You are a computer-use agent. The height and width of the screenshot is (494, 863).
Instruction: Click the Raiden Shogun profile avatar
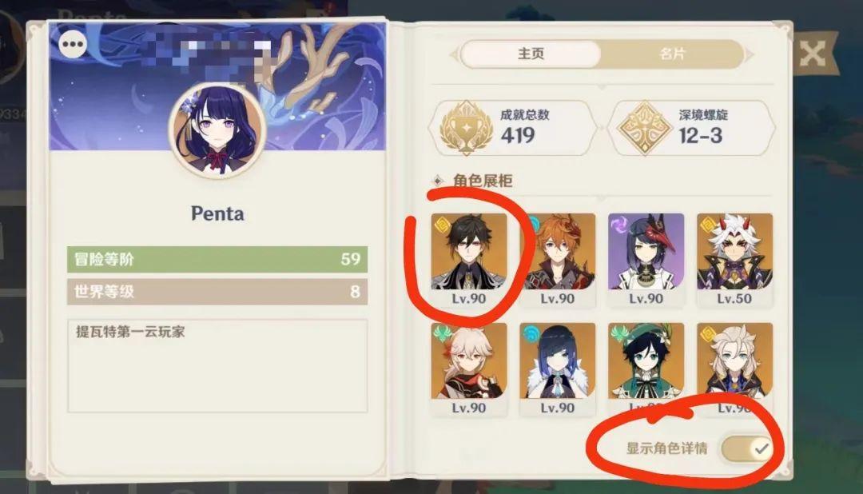(217, 130)
